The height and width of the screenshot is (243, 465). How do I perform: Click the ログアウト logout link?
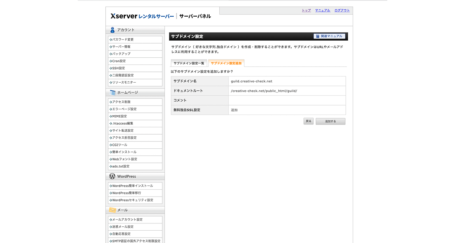[342, 11]
